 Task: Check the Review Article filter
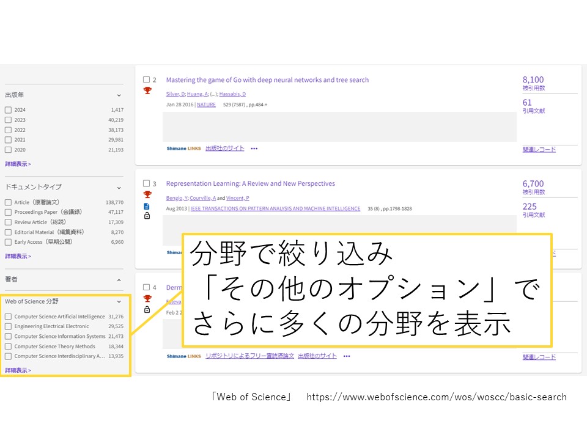click(x=8, y=222)
